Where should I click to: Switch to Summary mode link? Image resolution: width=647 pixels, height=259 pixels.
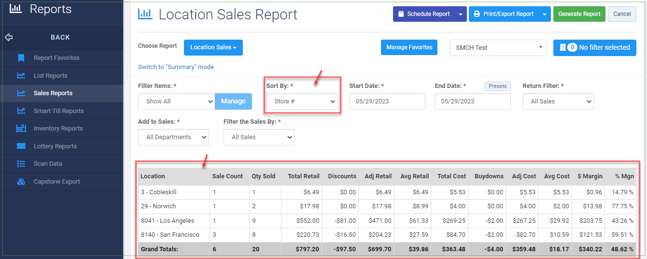coord(176,67)
